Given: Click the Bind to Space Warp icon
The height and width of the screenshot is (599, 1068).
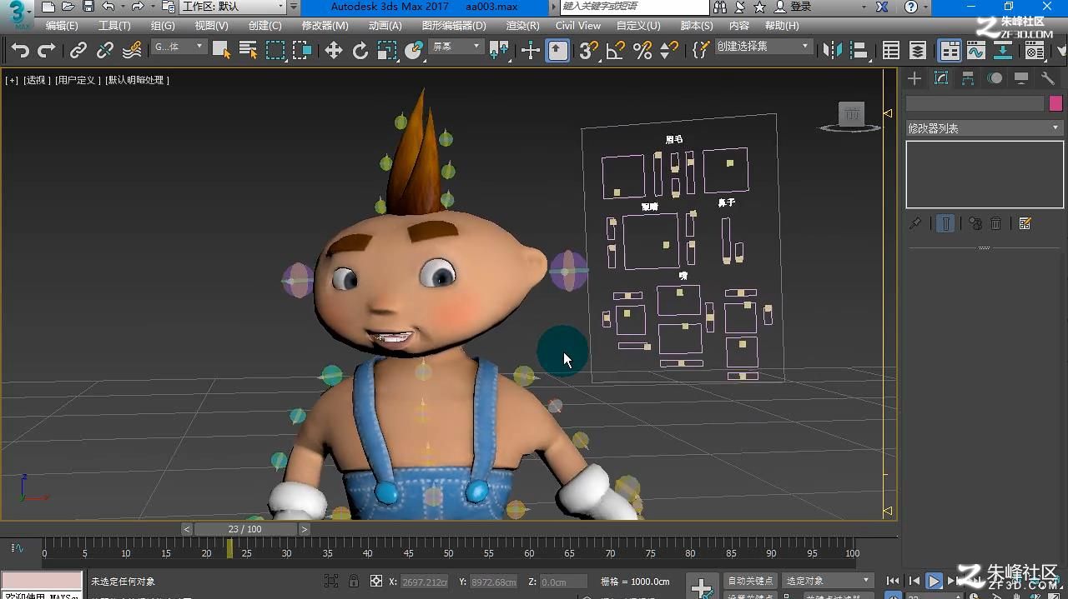Looking at the screenshot, I should [132, 51].
